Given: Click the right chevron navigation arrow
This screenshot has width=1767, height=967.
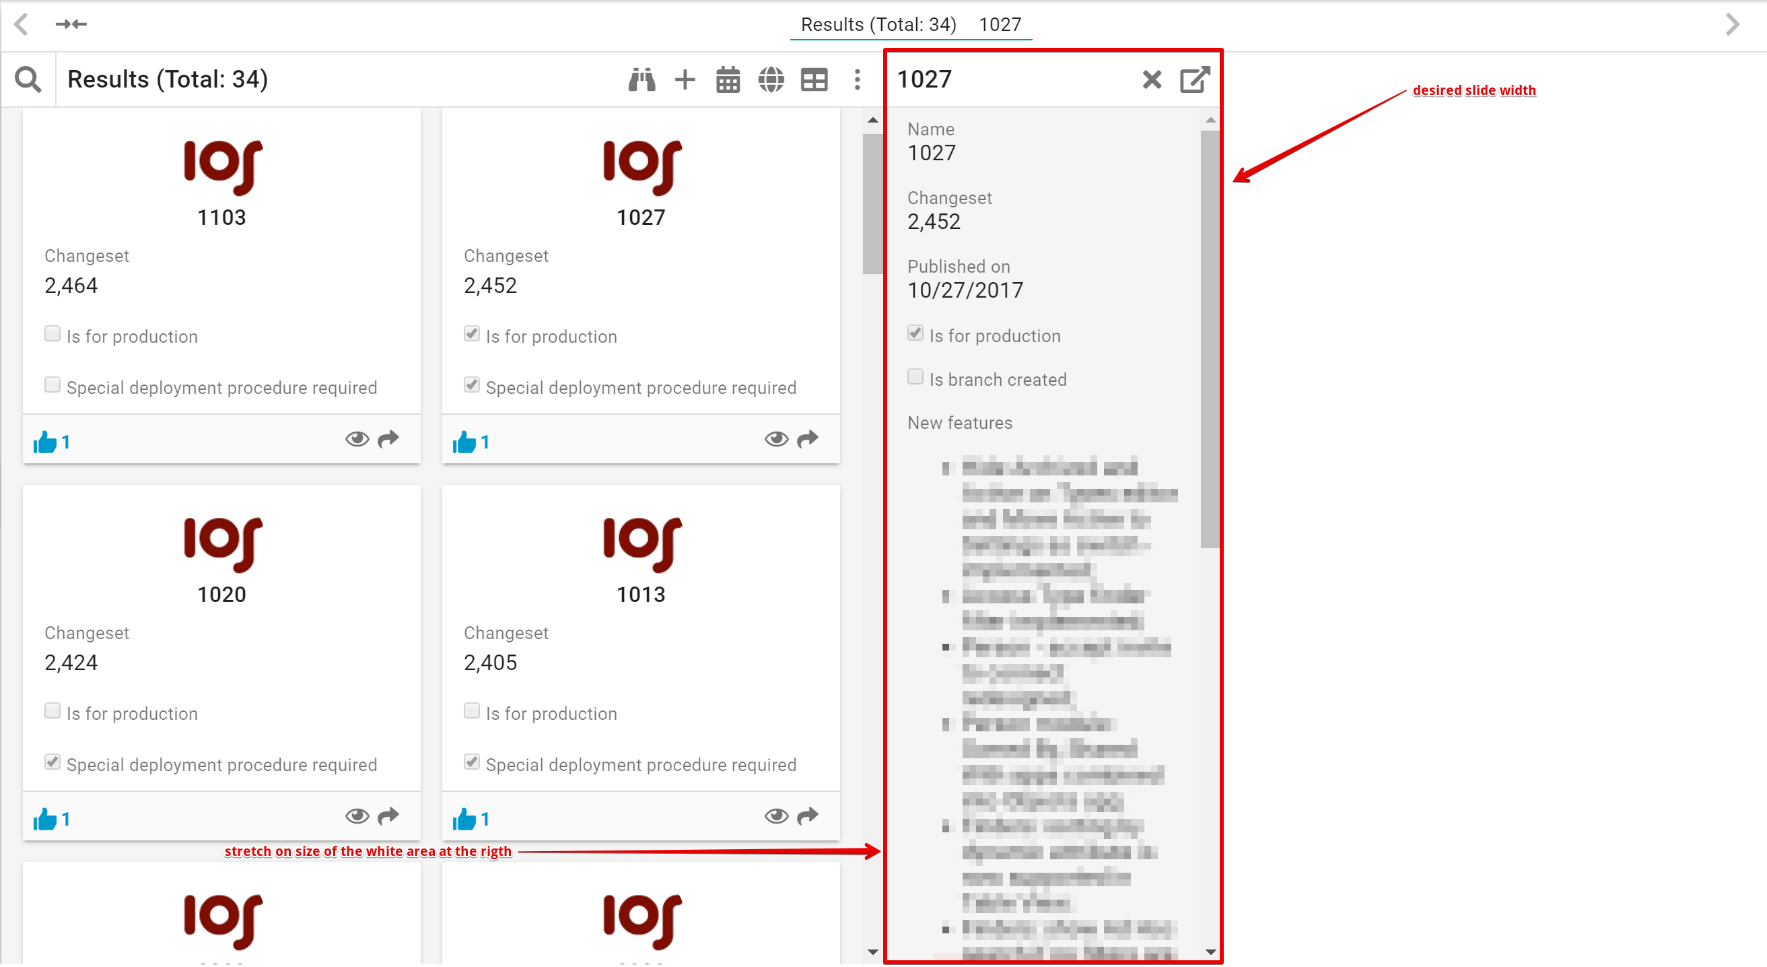Looking at the screenshot, I should (1733, 25).
